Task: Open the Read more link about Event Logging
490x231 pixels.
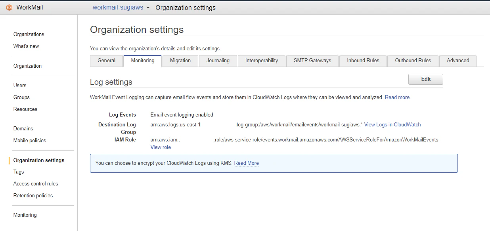Action: coord(398,97)
